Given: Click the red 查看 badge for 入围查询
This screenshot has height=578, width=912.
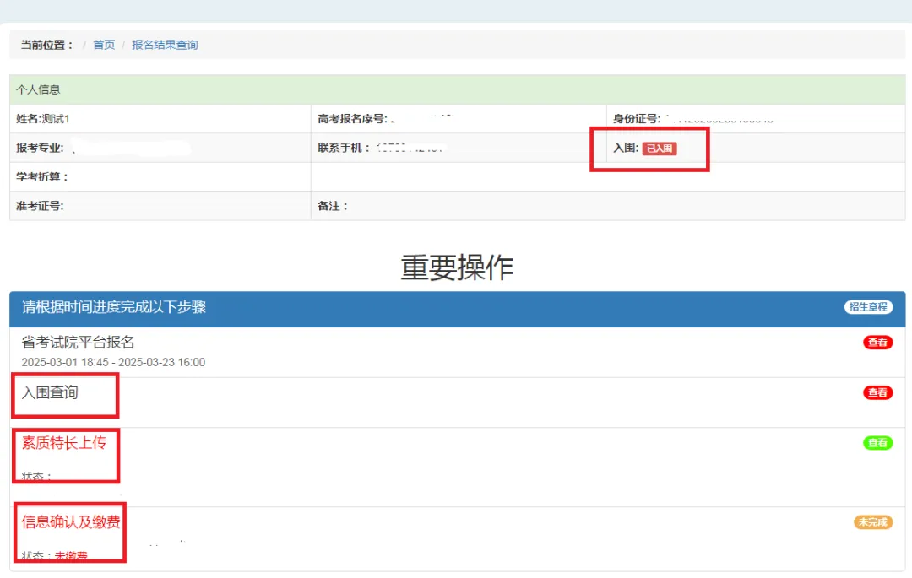Looking at the screenshot, I should tap(877, 392).
